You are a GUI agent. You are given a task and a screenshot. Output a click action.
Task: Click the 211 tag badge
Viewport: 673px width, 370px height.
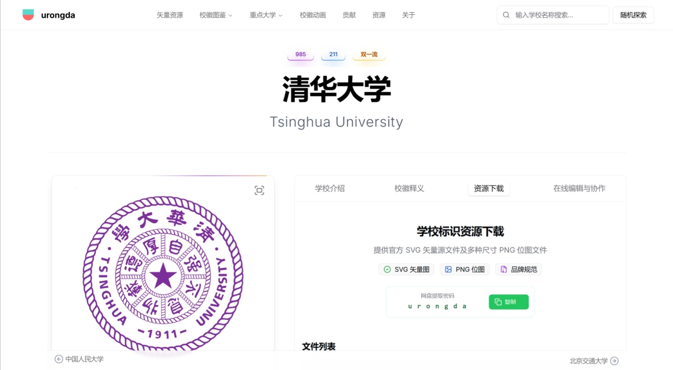pos(333,55)
